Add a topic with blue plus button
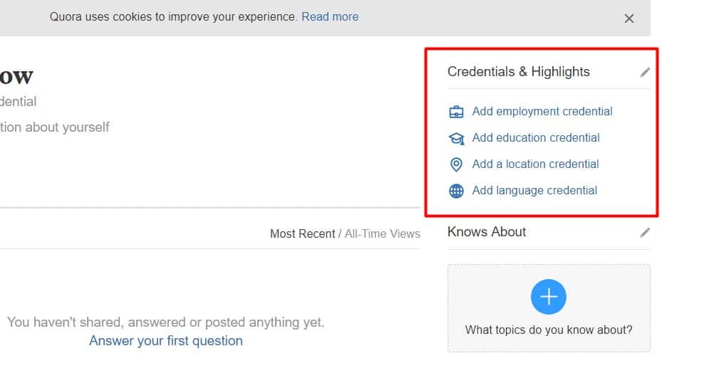724x373 pixels. [549, 296]
